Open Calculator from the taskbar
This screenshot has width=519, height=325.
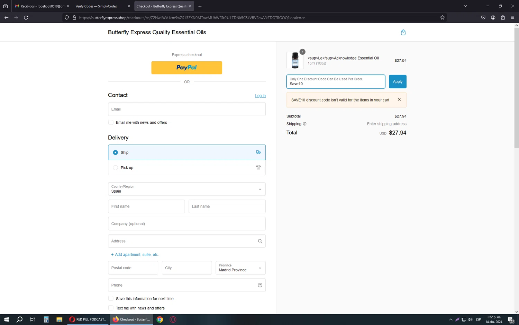[46, 319]
